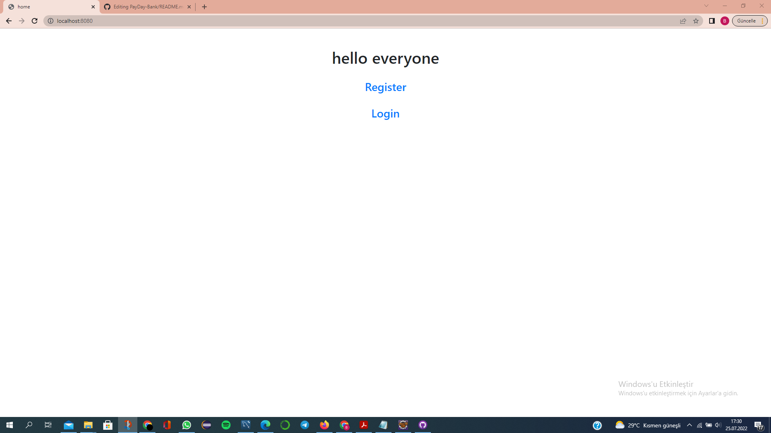Close the PayDay-Bank README tab
Viewport: 771px width, 433px height.
(189, 7)
